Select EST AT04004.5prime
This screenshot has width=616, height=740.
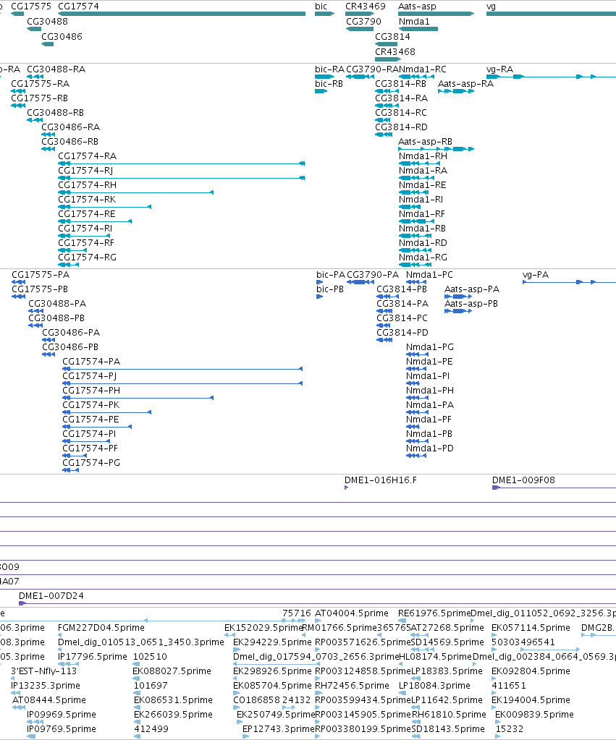[352, 613]
